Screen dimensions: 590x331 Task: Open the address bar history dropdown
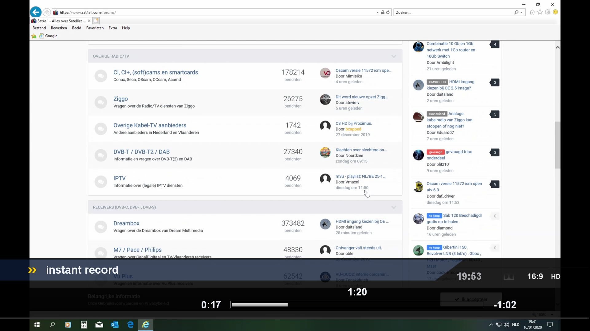377,13
